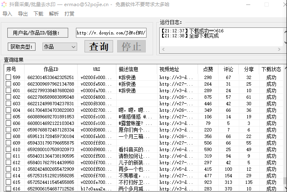Sort by the 评论 column header
Screen dimensions: 287x192
(229, 69)
